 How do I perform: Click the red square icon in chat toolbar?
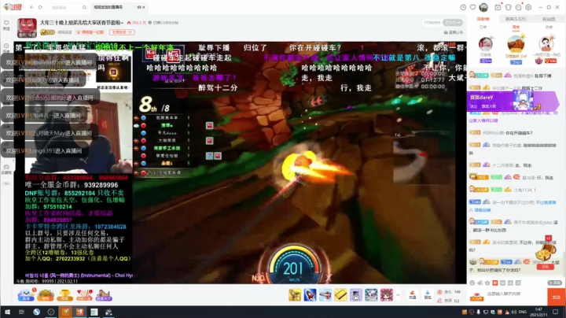coord(495,283)
